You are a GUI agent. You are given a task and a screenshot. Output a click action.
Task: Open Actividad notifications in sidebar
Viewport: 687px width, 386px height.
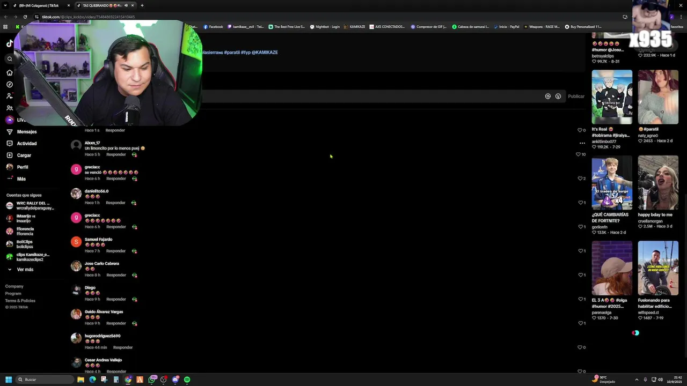pos(21,143)
